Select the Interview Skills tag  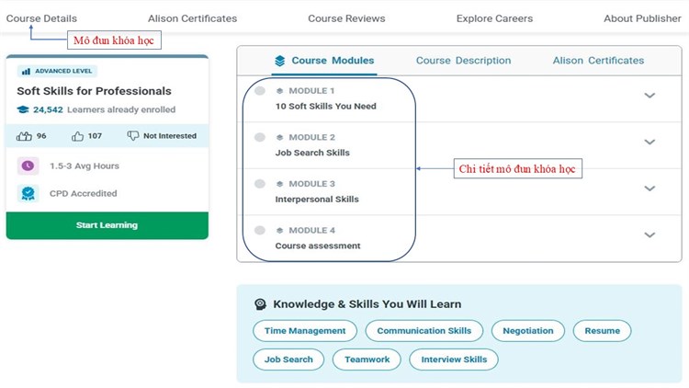pyautogui.click(x=454, y=359)
